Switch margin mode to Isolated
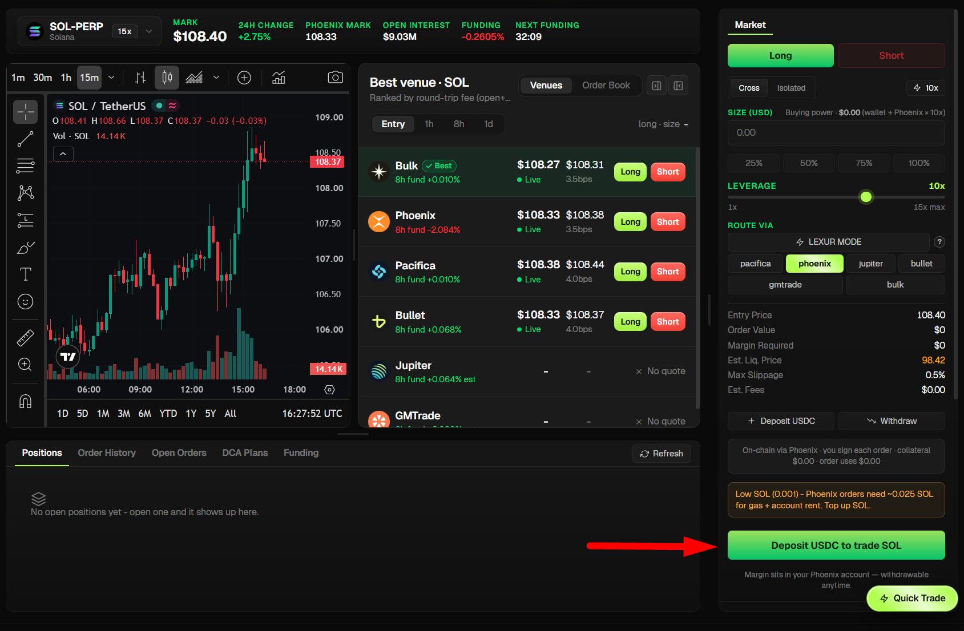964x631 pixels. 791,88
